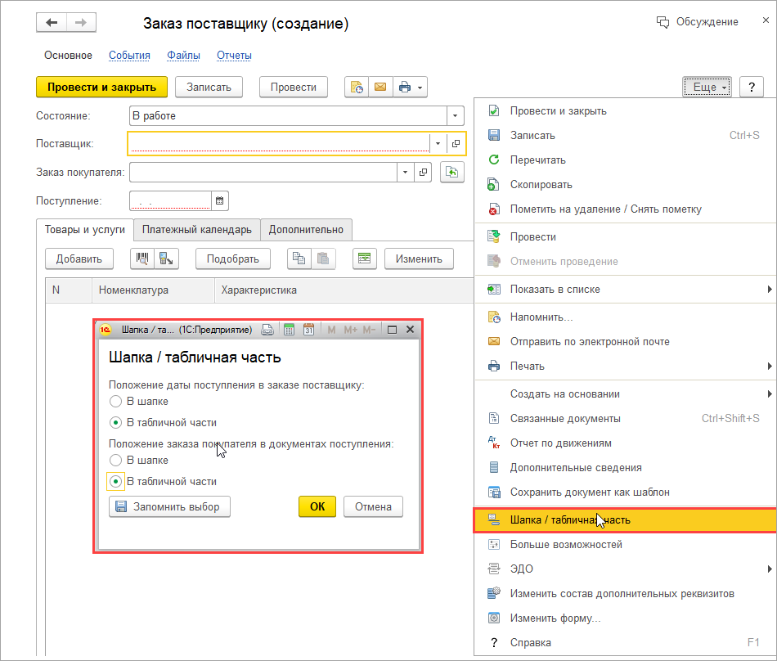Choose Шапка / табличная часть menu item
This screenshot has width=777, height=661.
(x=626, y=519)
